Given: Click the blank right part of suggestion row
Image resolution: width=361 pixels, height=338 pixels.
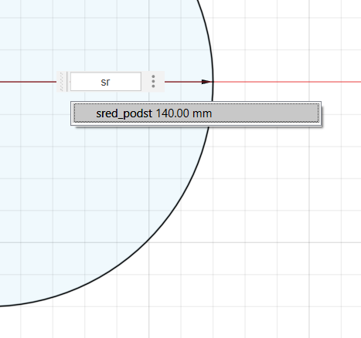Looking at the screenshot, I should pos(265,113).
